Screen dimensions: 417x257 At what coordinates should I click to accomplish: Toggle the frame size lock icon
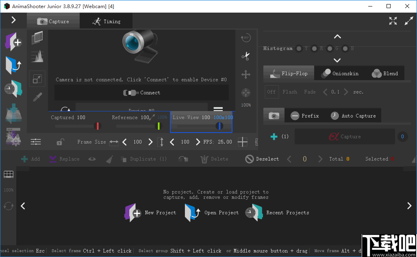coord(60,142)
